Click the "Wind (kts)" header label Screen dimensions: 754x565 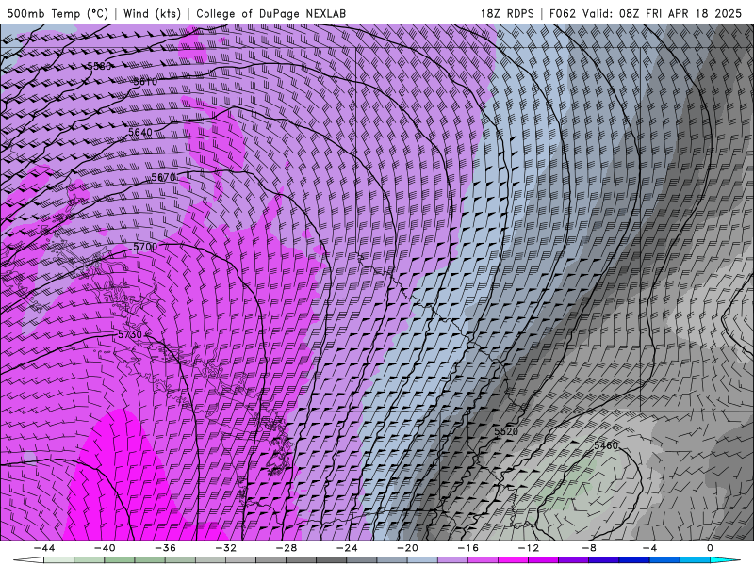pyautogui.click(x=152, y=14)
